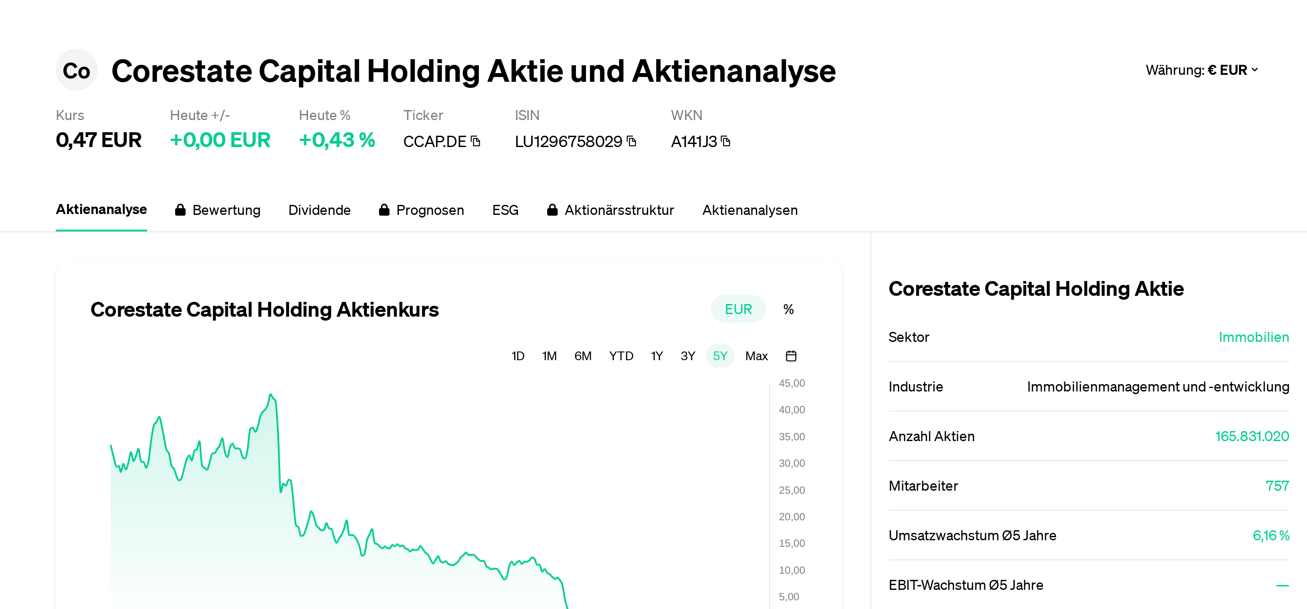Toggle the chart to EUR display
The height and width of the screenshot is (609, 1307).
click(738, 308)
